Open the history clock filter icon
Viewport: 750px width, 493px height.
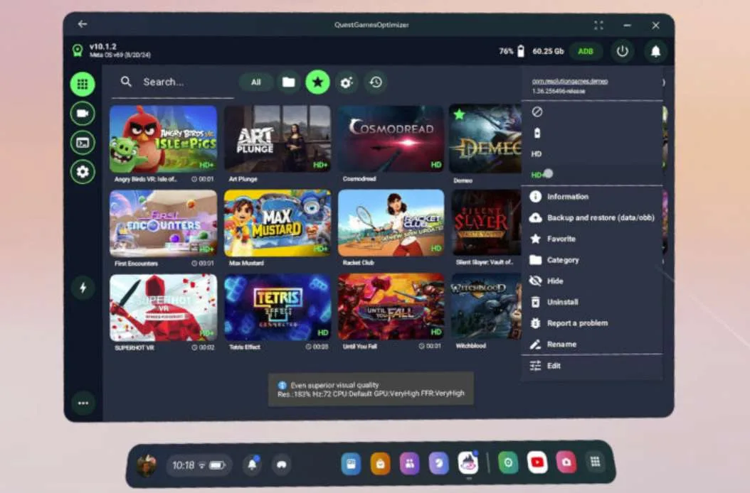376,82
